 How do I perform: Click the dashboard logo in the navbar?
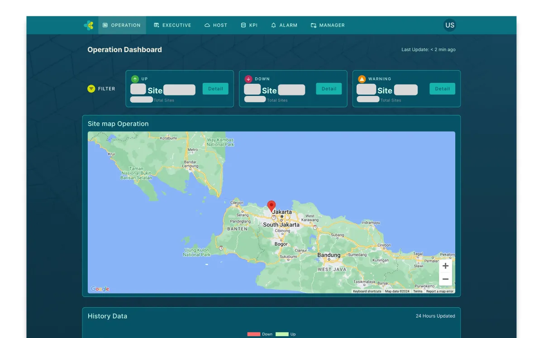pos(89,25)
